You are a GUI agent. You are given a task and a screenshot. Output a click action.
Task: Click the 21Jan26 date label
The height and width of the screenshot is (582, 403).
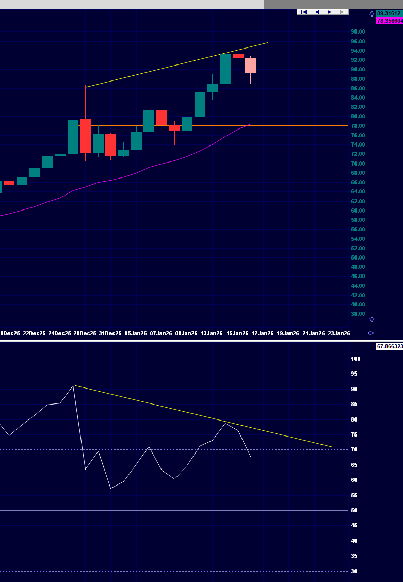tap(314, 333)
